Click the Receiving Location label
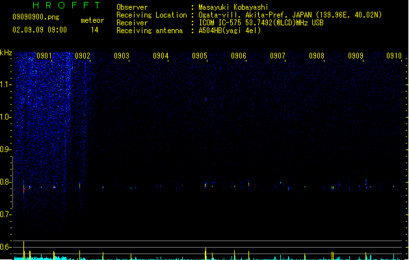This screenshot has height=260, width=409. point(152,15)
